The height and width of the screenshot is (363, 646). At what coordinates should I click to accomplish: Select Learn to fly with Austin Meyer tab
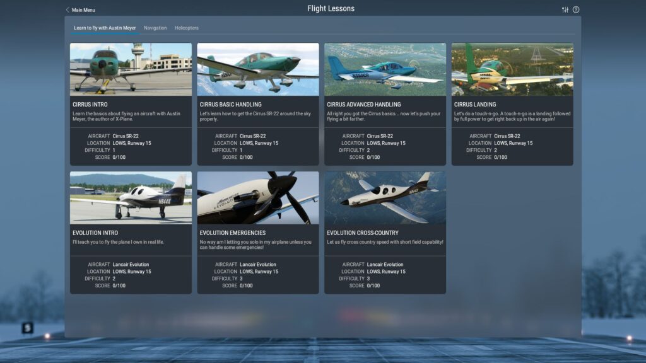105,28
